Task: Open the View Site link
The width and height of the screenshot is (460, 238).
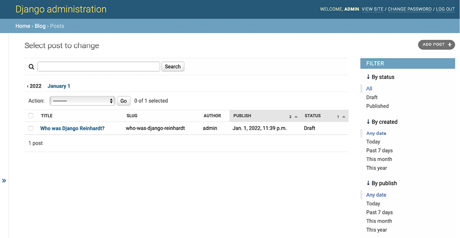Action: pyautogui.click(x=373, y=9)
